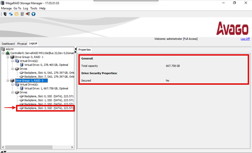Switch to the Physical tab

pos(22,44)
